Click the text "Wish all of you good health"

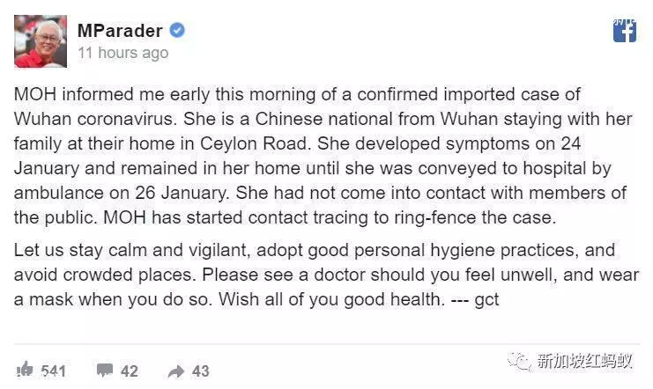329,299
